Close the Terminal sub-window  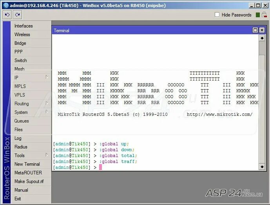(x=262, y=30)
